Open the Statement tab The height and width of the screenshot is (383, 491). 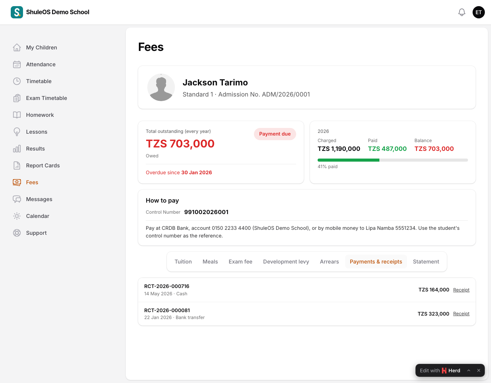pos(426,262)
